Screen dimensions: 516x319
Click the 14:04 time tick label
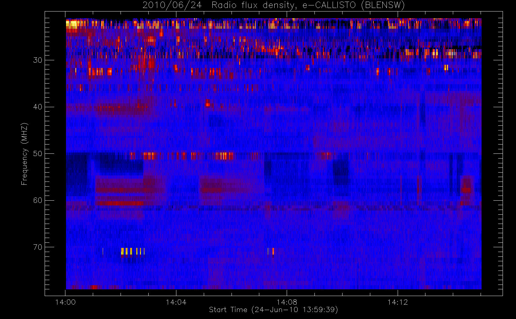tap(176, 302)
